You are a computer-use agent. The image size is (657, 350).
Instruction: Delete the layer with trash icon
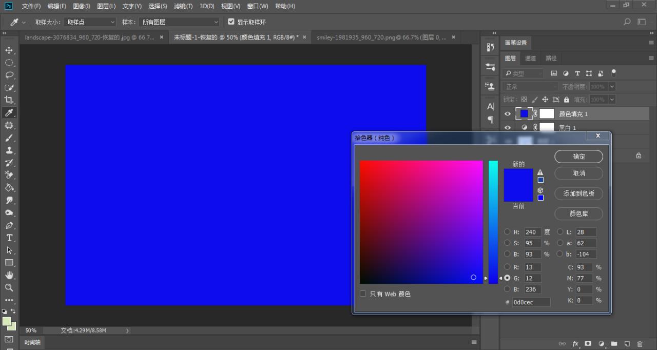[x=640, y=343]
